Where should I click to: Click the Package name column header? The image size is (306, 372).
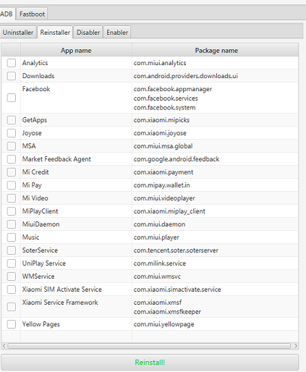coord(216,50)
